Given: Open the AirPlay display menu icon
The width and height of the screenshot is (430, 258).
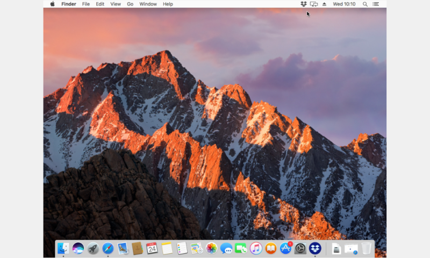Looking at the screenshot, I should (x=314, y=4).
